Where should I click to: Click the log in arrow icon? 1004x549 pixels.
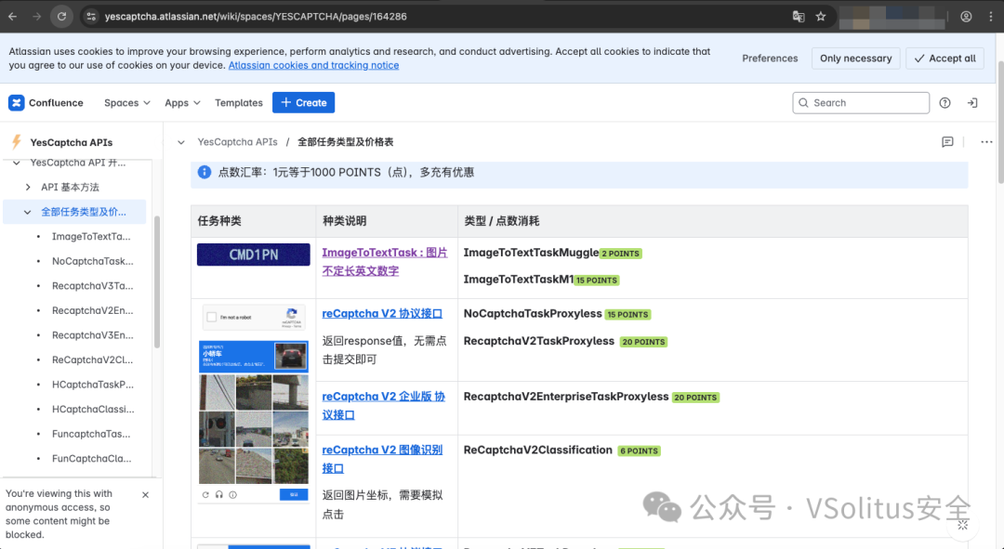point(972,102)
